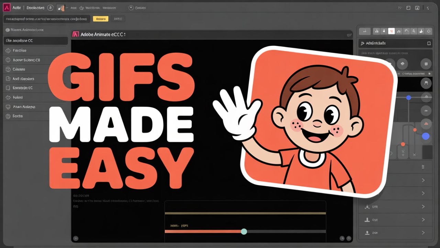Click the monitor icon beside "Asan Aolejra"
440x248 pixels.
(8, 107)
